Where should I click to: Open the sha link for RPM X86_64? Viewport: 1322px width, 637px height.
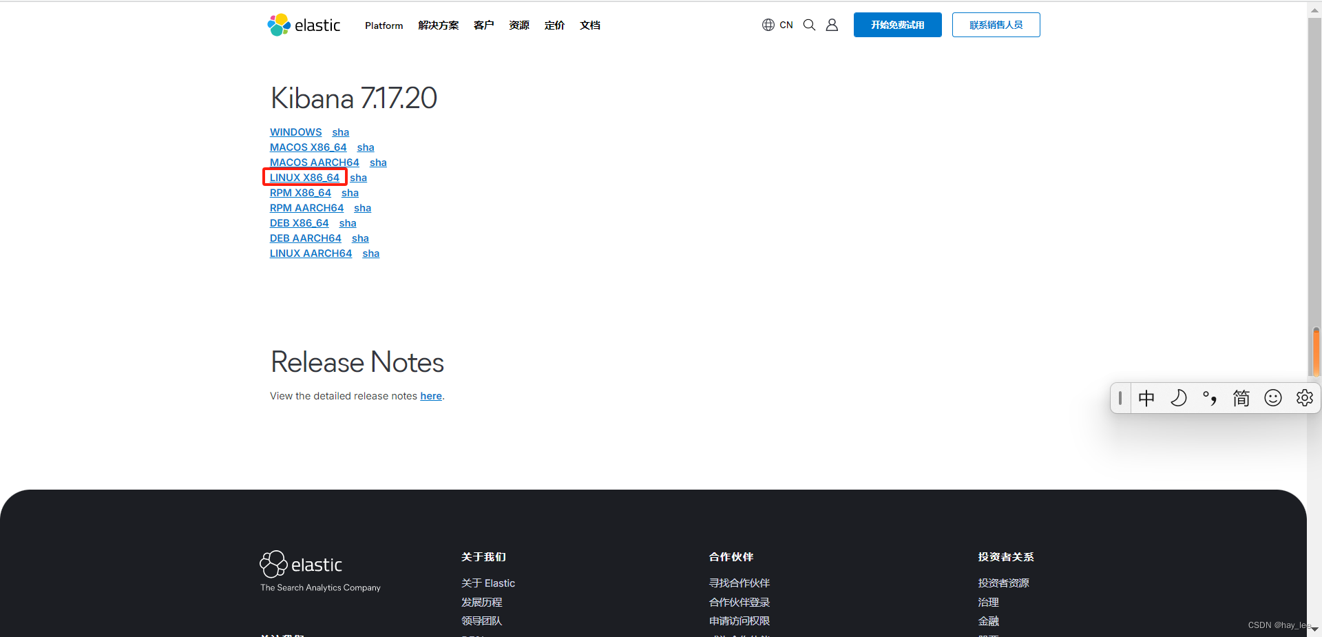[350, 193]
